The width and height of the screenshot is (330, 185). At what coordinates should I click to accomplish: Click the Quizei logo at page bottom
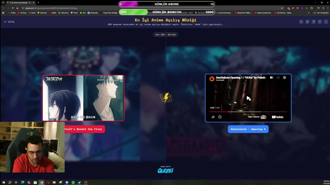pos(166,171)
